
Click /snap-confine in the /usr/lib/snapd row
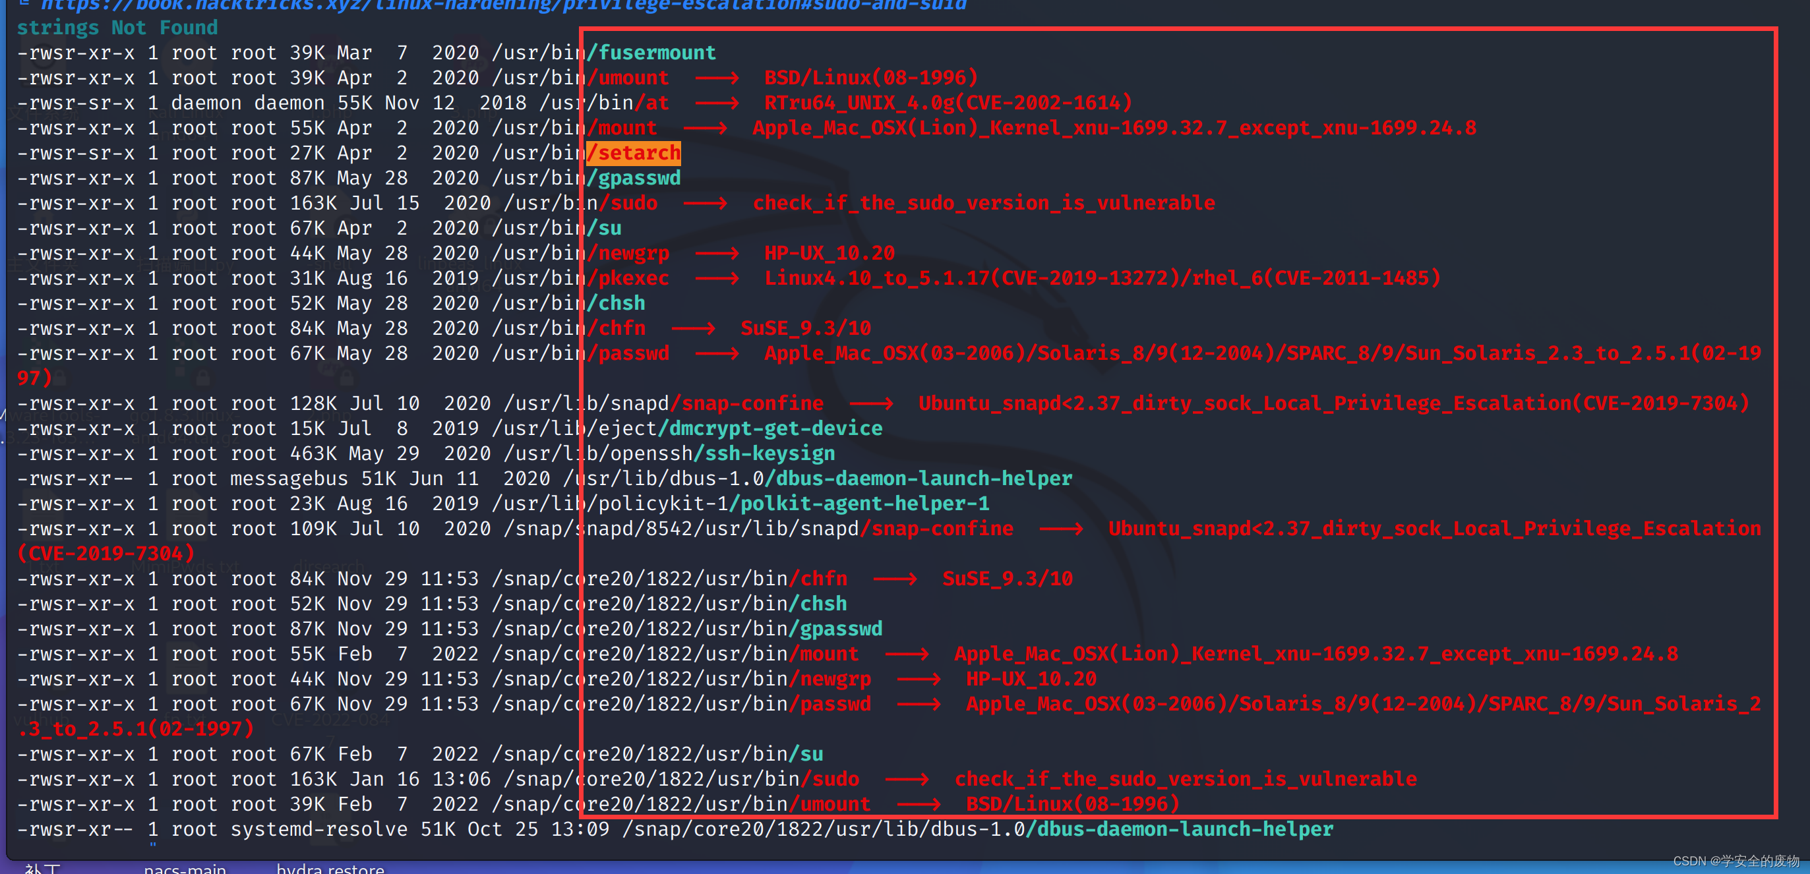746,404
